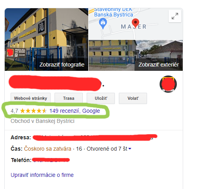Get directions with the Trasa button
The image size is (200, 189).
click(x=69, y=98)
